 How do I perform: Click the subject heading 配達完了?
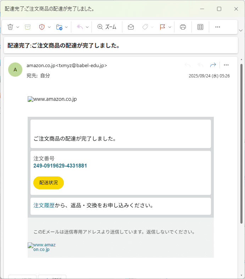(63, 45)
